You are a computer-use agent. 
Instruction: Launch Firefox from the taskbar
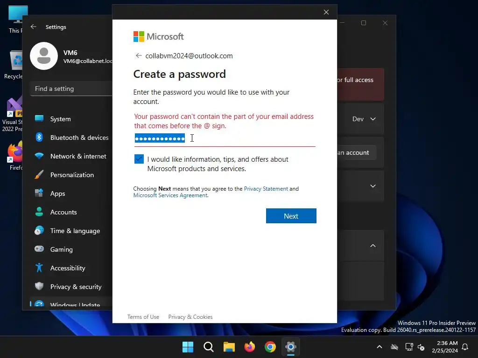coord(250,347)
